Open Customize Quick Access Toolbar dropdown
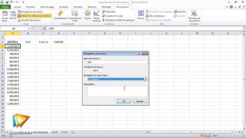246x138 pixels. coord(23,2)
